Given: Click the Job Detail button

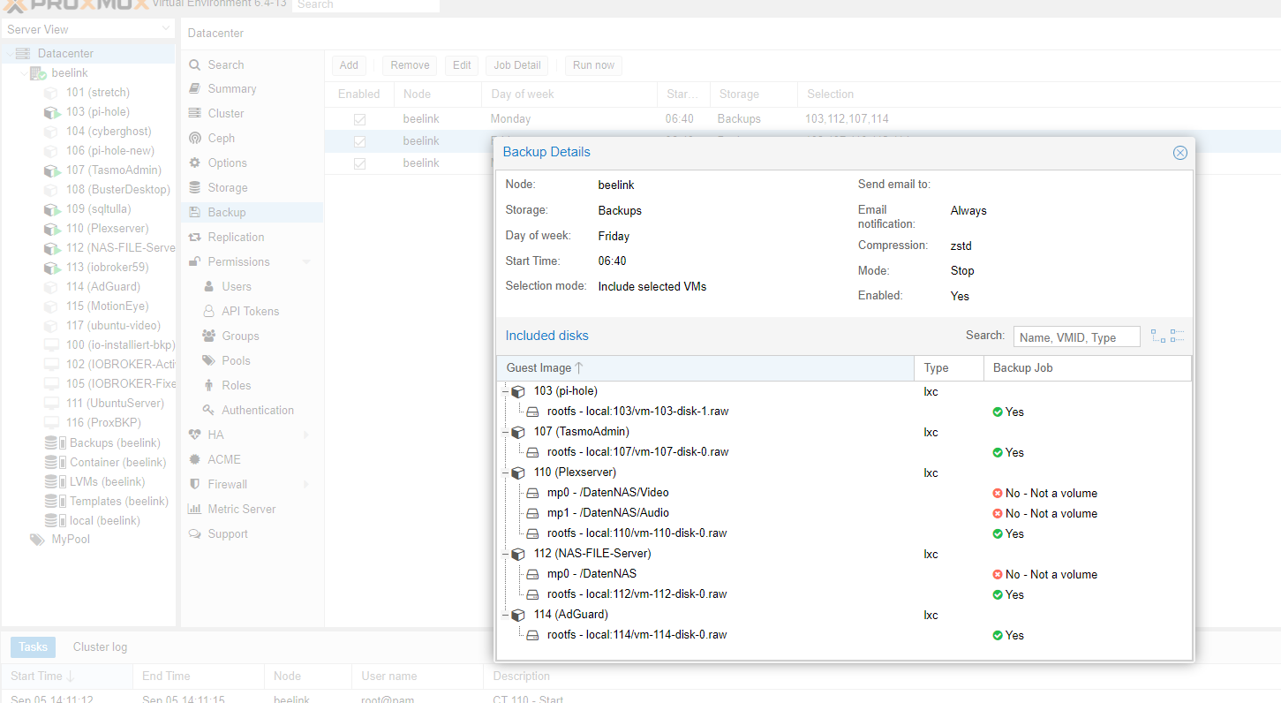Looking at the screenshot, I should coord(516,65).
